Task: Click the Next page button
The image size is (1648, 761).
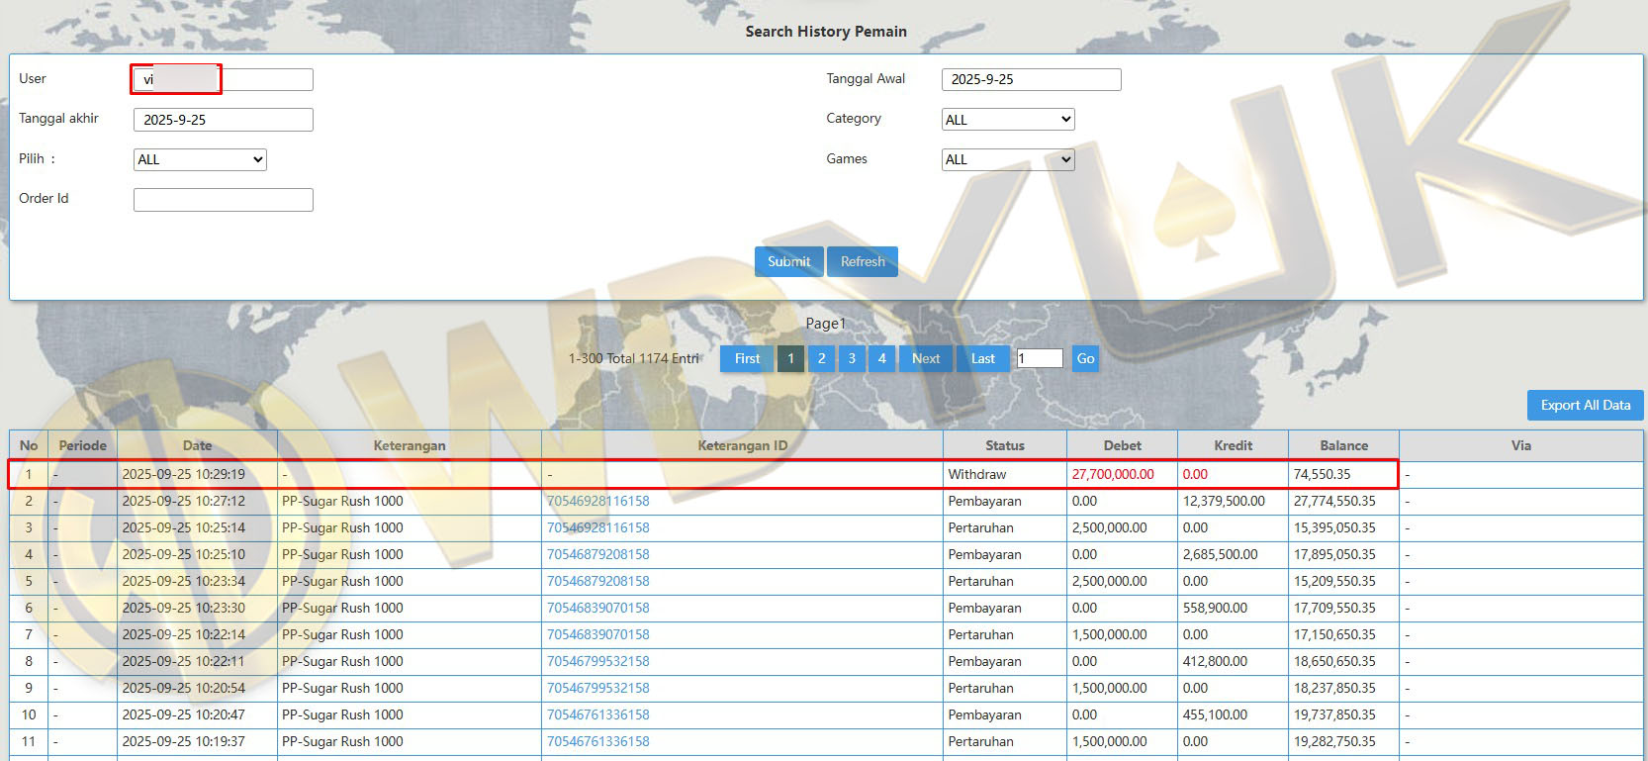Action: 926,358
